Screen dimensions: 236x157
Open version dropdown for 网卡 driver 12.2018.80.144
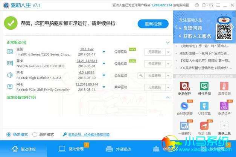coord(104,87)
